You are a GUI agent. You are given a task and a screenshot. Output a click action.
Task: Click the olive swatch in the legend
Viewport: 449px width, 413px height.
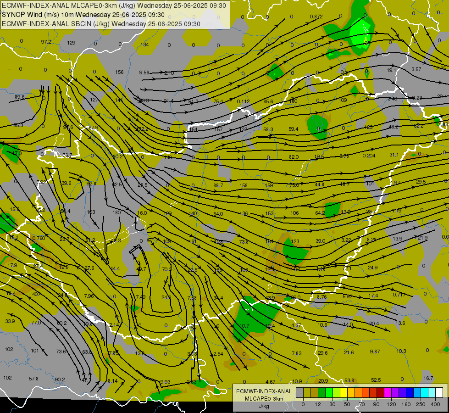pyautogui.click(x=307, y=392)
